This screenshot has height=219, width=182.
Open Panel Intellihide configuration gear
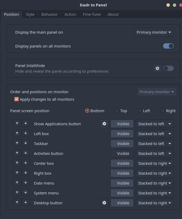tap(157, 68)
